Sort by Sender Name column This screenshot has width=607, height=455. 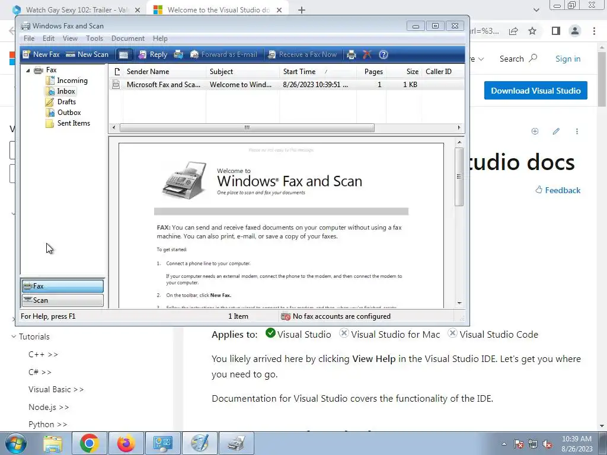pos(165,72)
